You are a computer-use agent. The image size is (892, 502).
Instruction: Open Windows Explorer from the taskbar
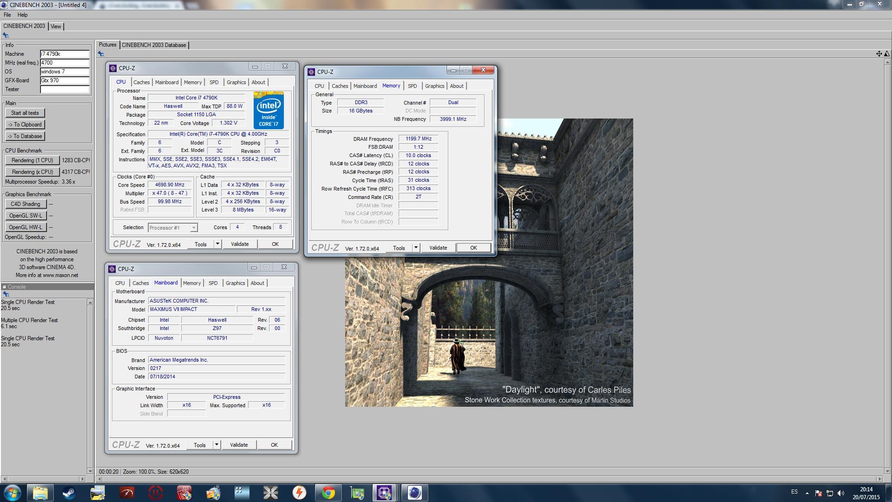click(40, 493)
